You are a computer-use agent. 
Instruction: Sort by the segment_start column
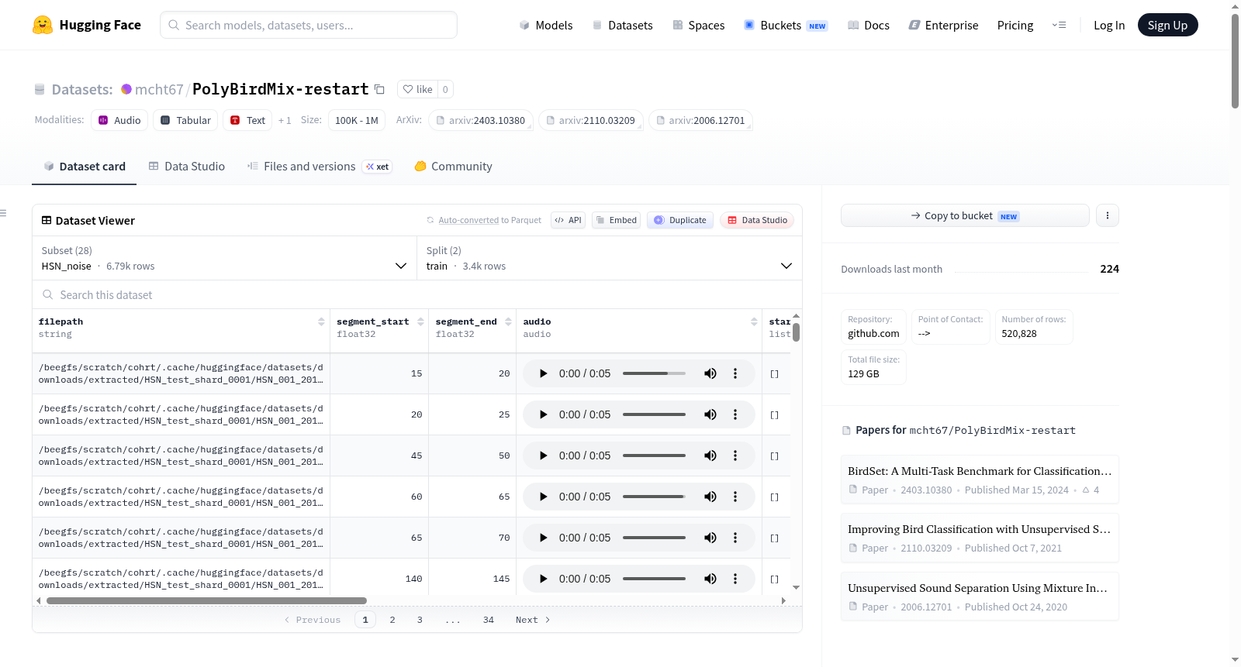tap(420, 321)
